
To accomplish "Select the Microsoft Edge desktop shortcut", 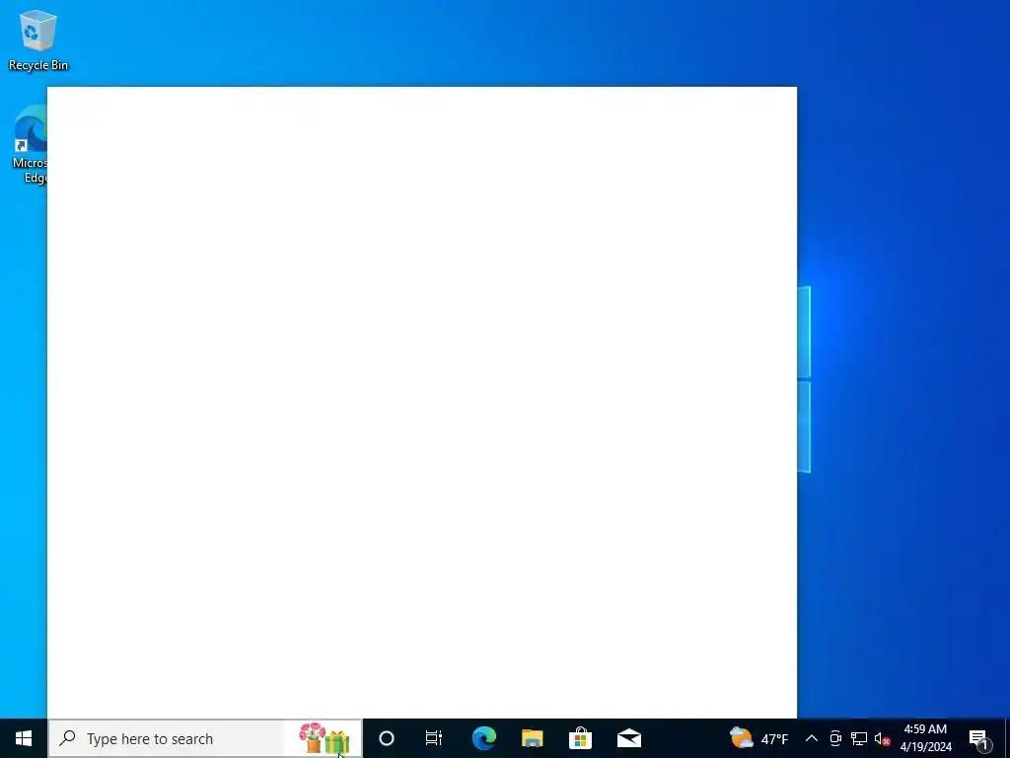I will (29, 145).
